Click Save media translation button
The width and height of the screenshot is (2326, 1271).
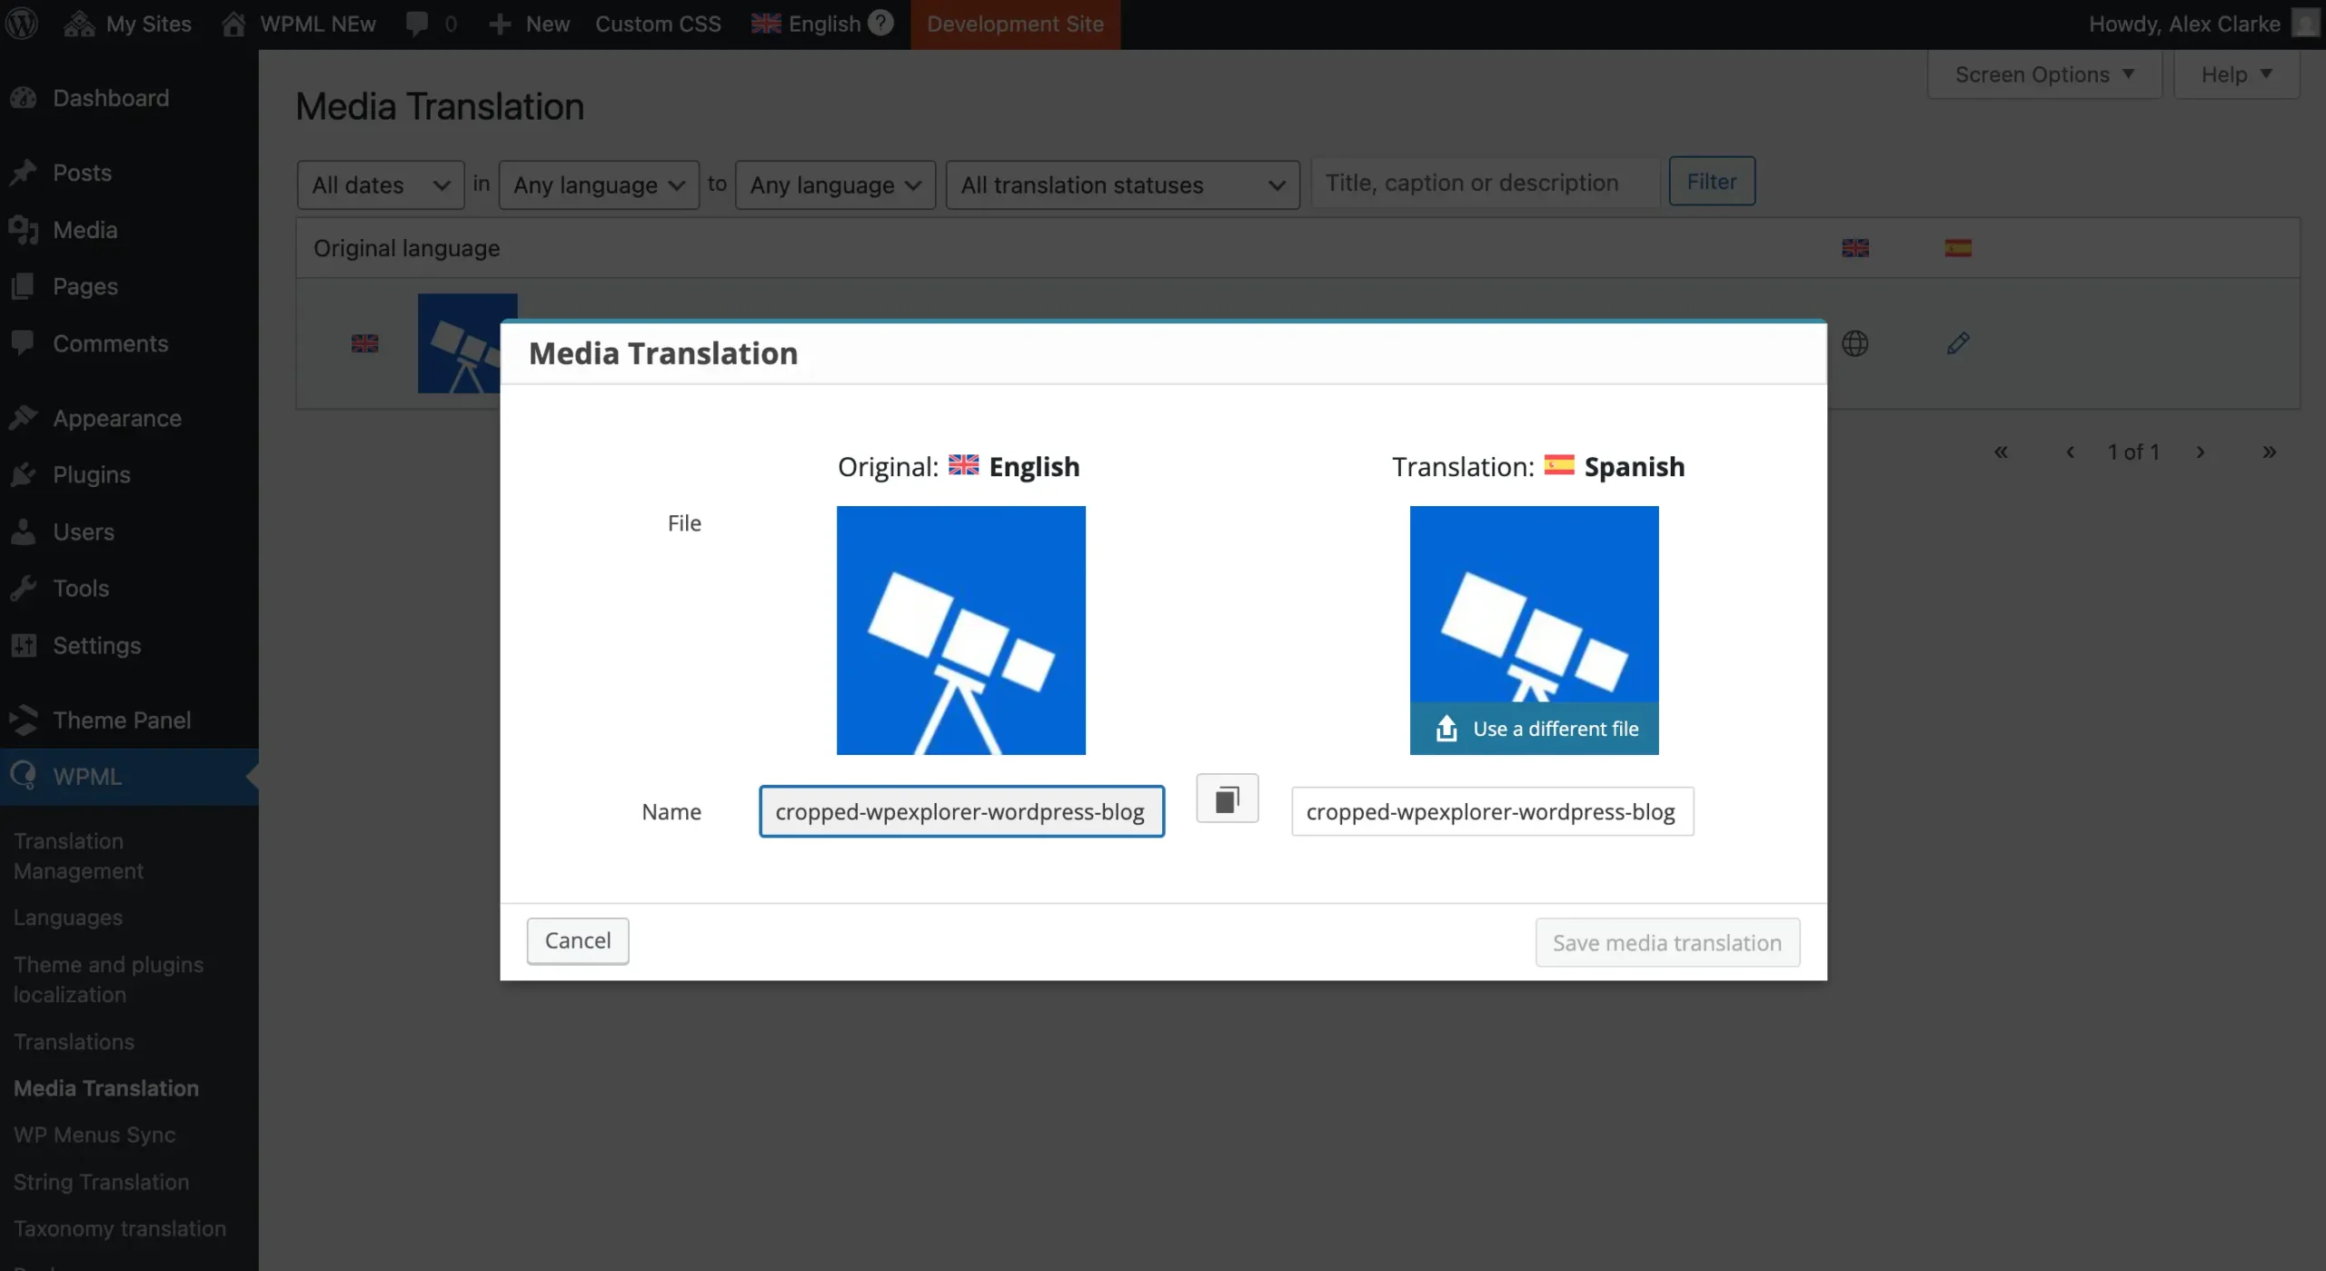point(1667,943)
